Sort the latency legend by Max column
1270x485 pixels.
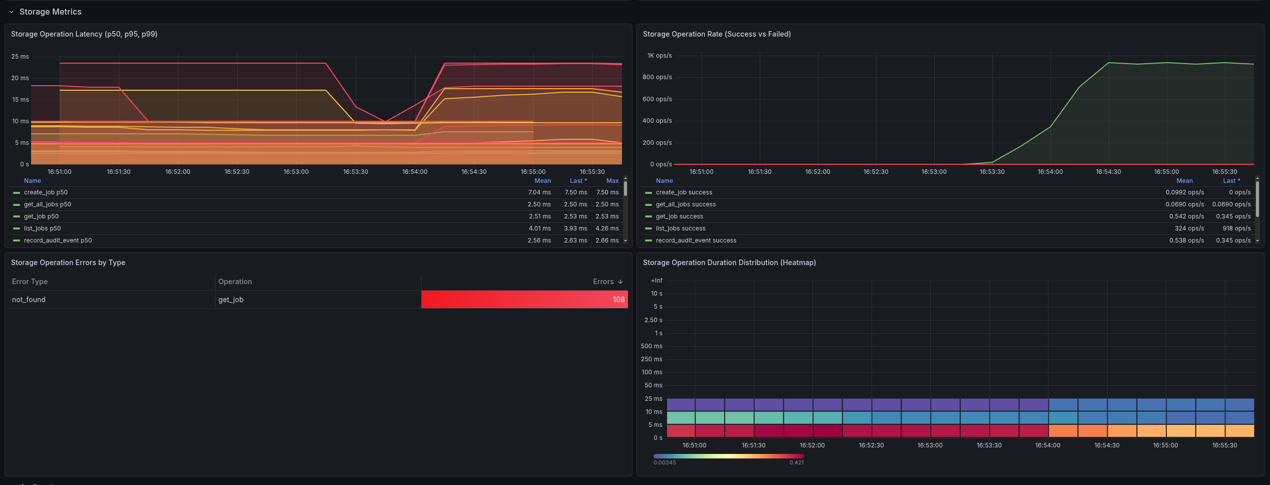point(612,181)
